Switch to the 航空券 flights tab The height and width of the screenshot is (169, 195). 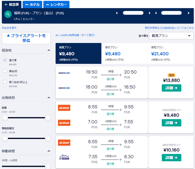click(12, 5)
